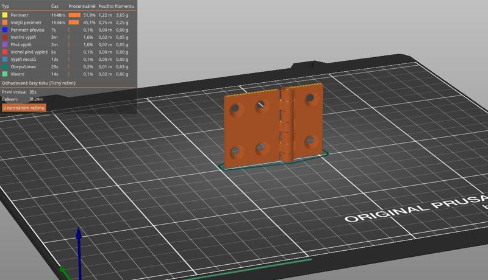This screenshot has height=280, width=488.
Task: Click the blue Perimetr převisu color swatch
Action: [x=5, y=30]
